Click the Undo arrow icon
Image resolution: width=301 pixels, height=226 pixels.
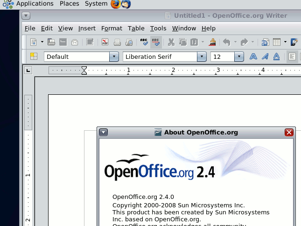pos(227,42)
